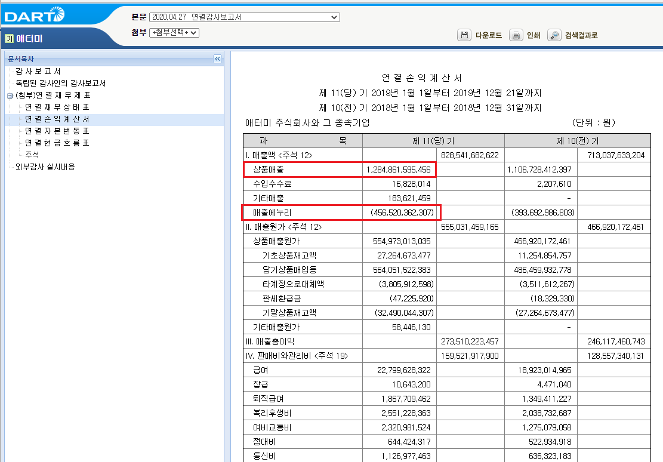Viewport: 663px width, 462px height.
Task: Click the I. 매출액 <주석 12> row
Action: (279, 155)
